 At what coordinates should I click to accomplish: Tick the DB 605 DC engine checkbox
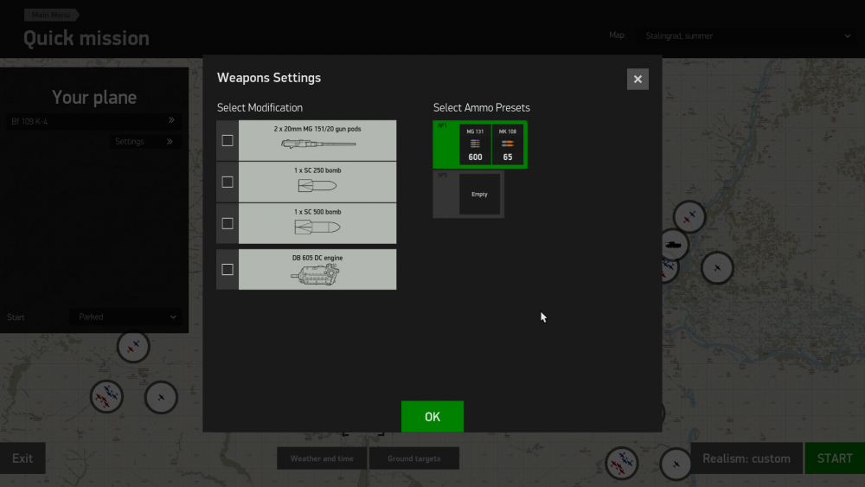227,269
